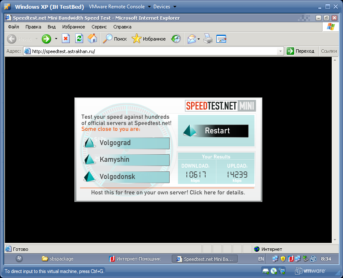The height and width of the screenshot is (278, 343).
Task: Click the Restart speed test button
Action: click(216, 131)
